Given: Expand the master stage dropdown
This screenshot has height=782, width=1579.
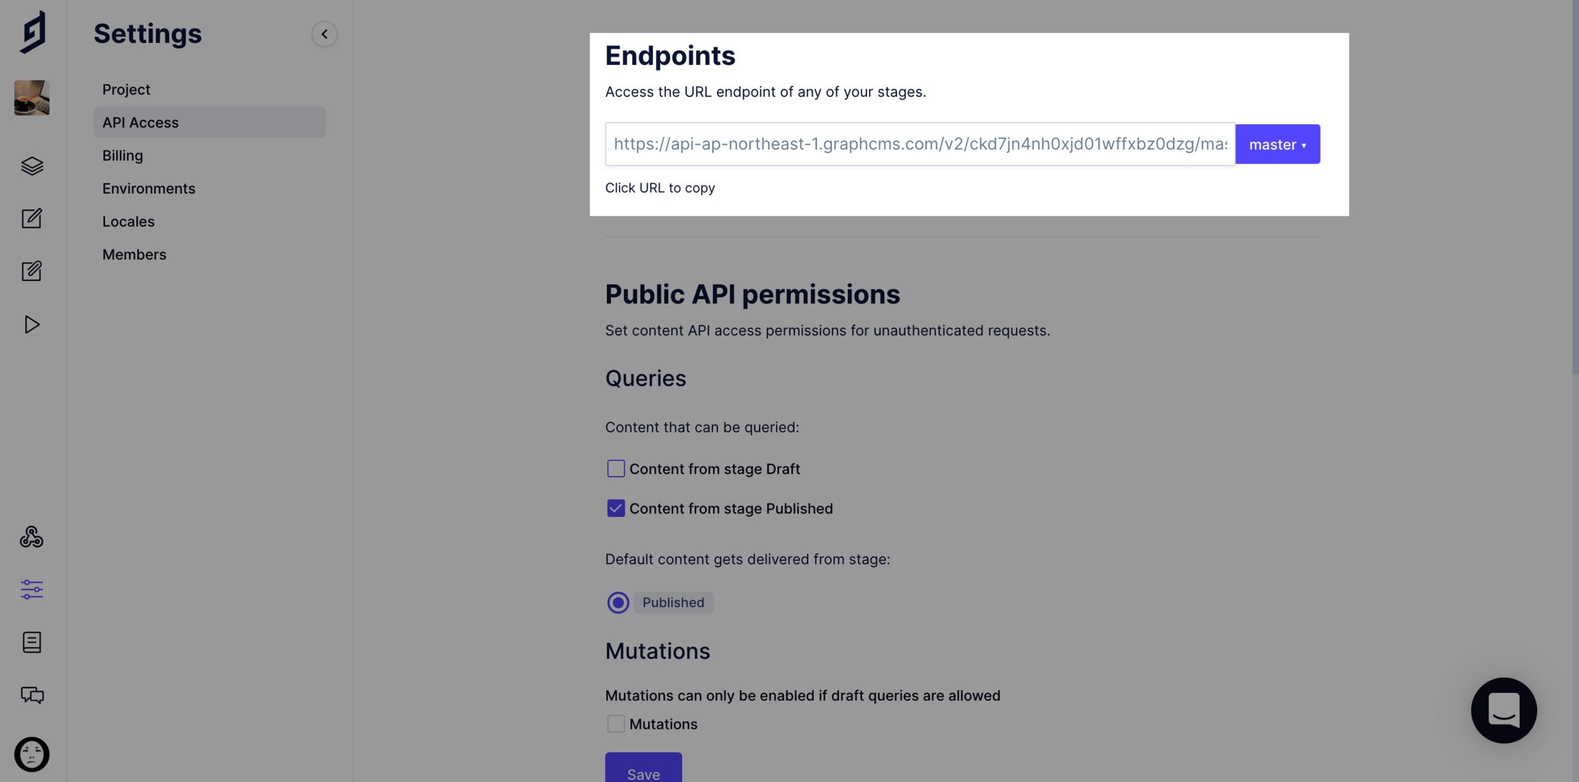Looking at the screenshot, I should [1277, 145].
